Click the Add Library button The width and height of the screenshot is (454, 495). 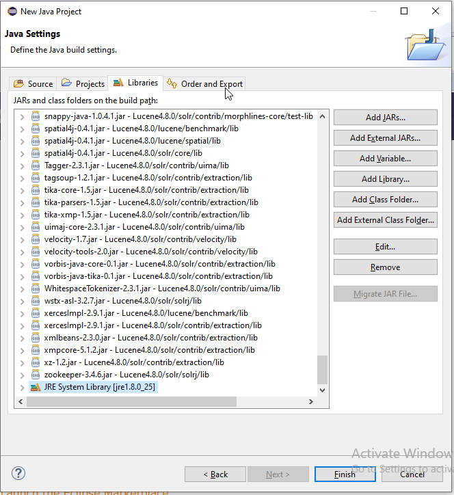tap(385, 179)
